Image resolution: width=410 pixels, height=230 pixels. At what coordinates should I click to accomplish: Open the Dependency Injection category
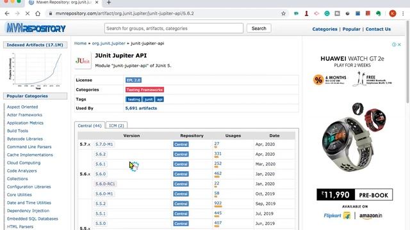(28, 211)
